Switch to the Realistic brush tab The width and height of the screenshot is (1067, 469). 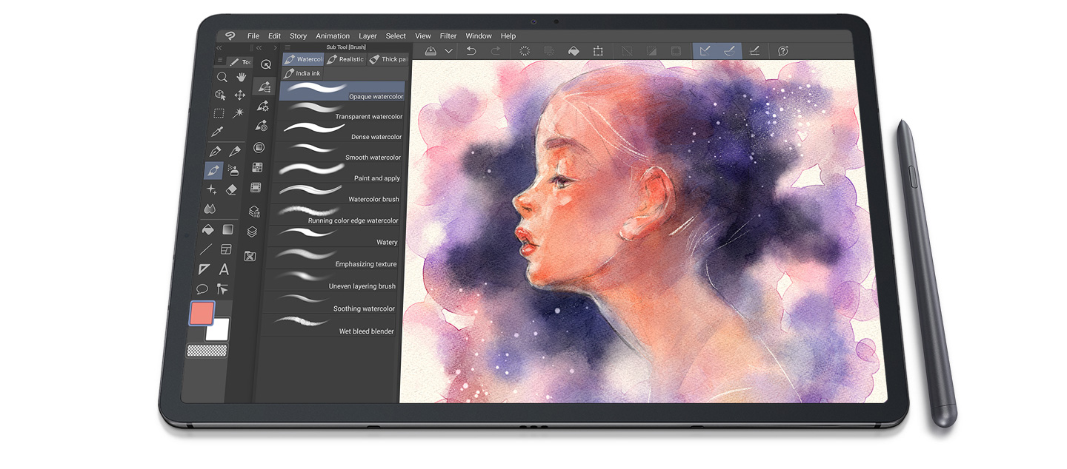(345, 59)
